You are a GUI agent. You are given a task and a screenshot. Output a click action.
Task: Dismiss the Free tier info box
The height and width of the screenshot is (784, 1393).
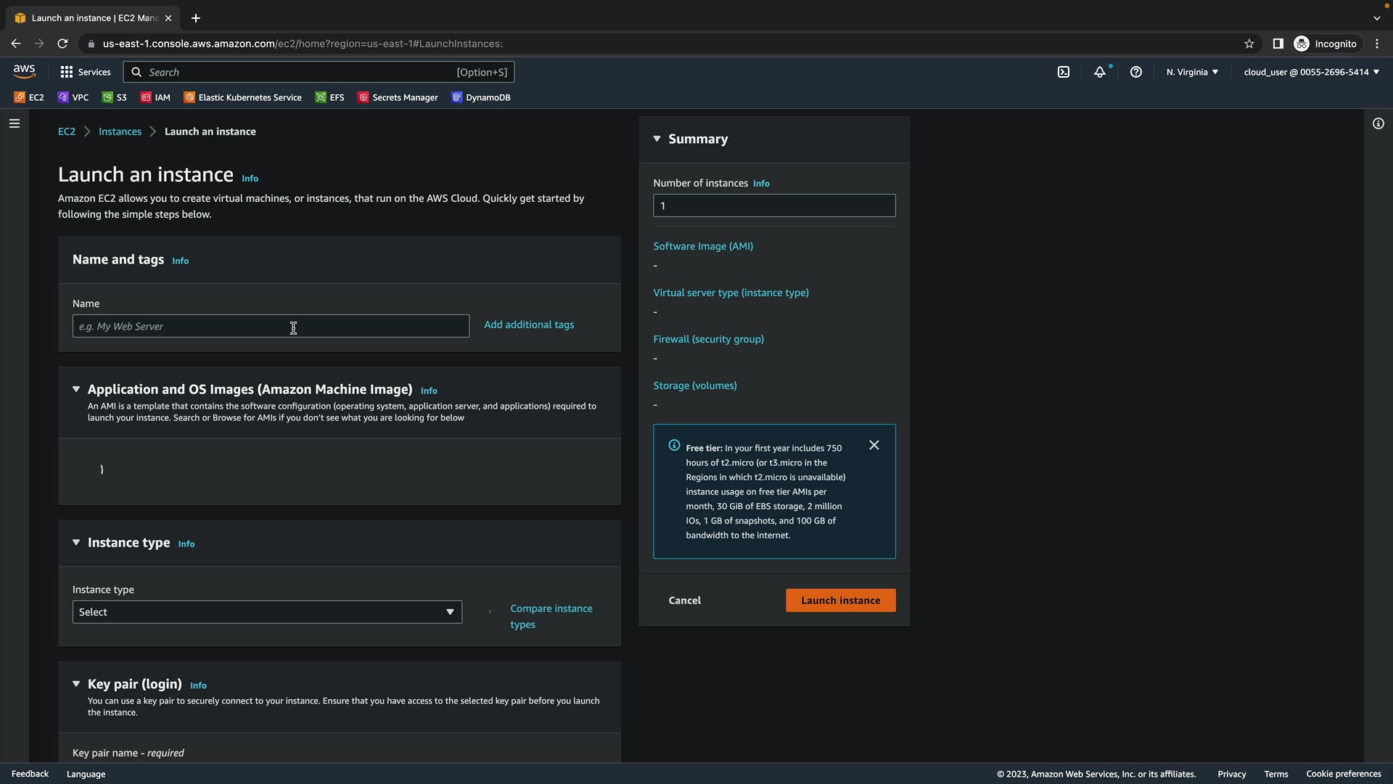coord(874,446)
